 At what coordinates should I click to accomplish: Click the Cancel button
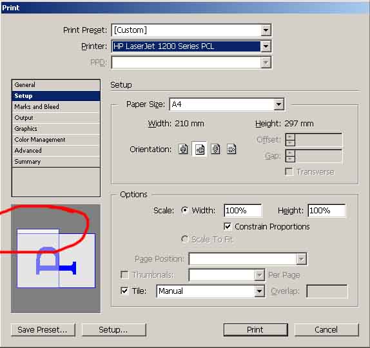327,329
